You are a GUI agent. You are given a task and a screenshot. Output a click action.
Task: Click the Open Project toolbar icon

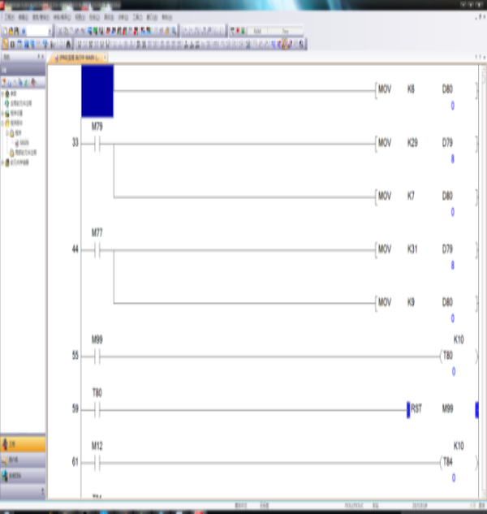(x=10, y=30)
